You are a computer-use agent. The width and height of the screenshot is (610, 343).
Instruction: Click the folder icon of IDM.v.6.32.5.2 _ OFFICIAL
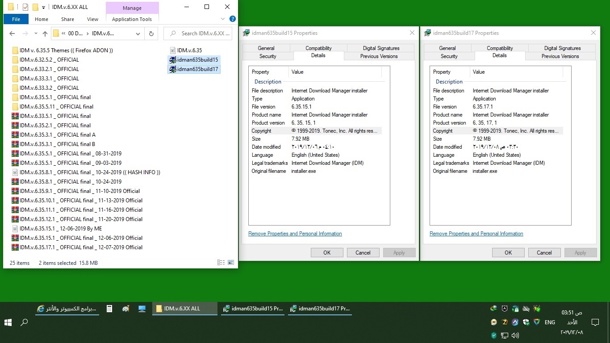[15, 60]
